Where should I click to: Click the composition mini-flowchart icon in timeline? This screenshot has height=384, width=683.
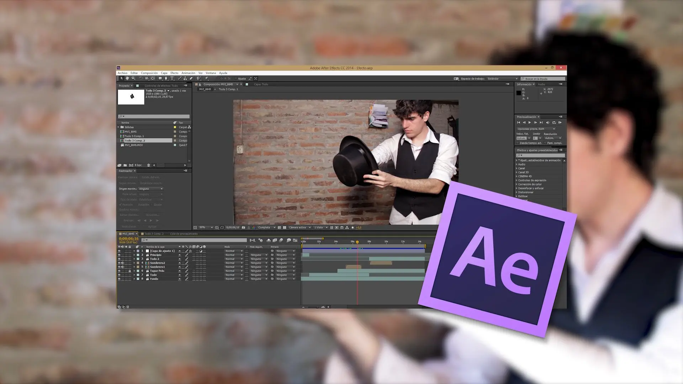(253, 240)
